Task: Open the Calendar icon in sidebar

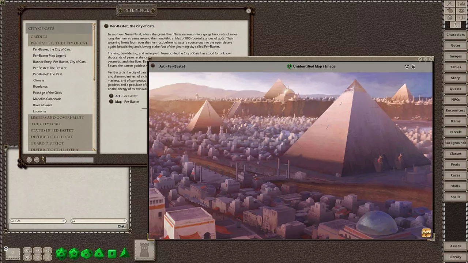Action: pyautogui.click(x=450, y=11)
